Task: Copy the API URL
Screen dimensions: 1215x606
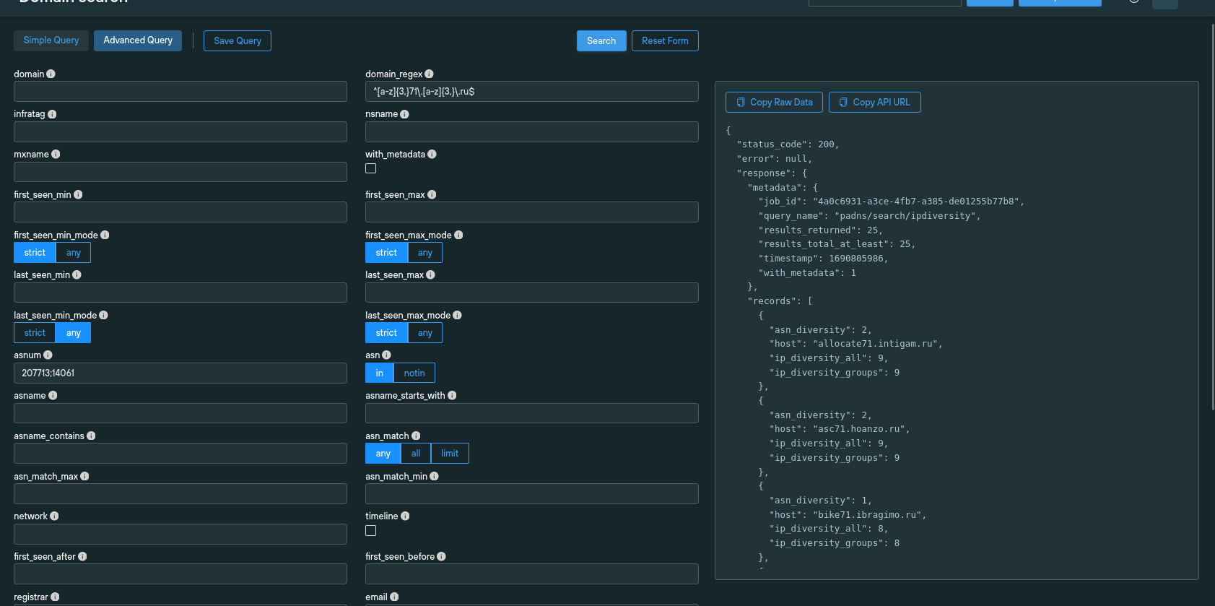Action: [x=875, y=102]
